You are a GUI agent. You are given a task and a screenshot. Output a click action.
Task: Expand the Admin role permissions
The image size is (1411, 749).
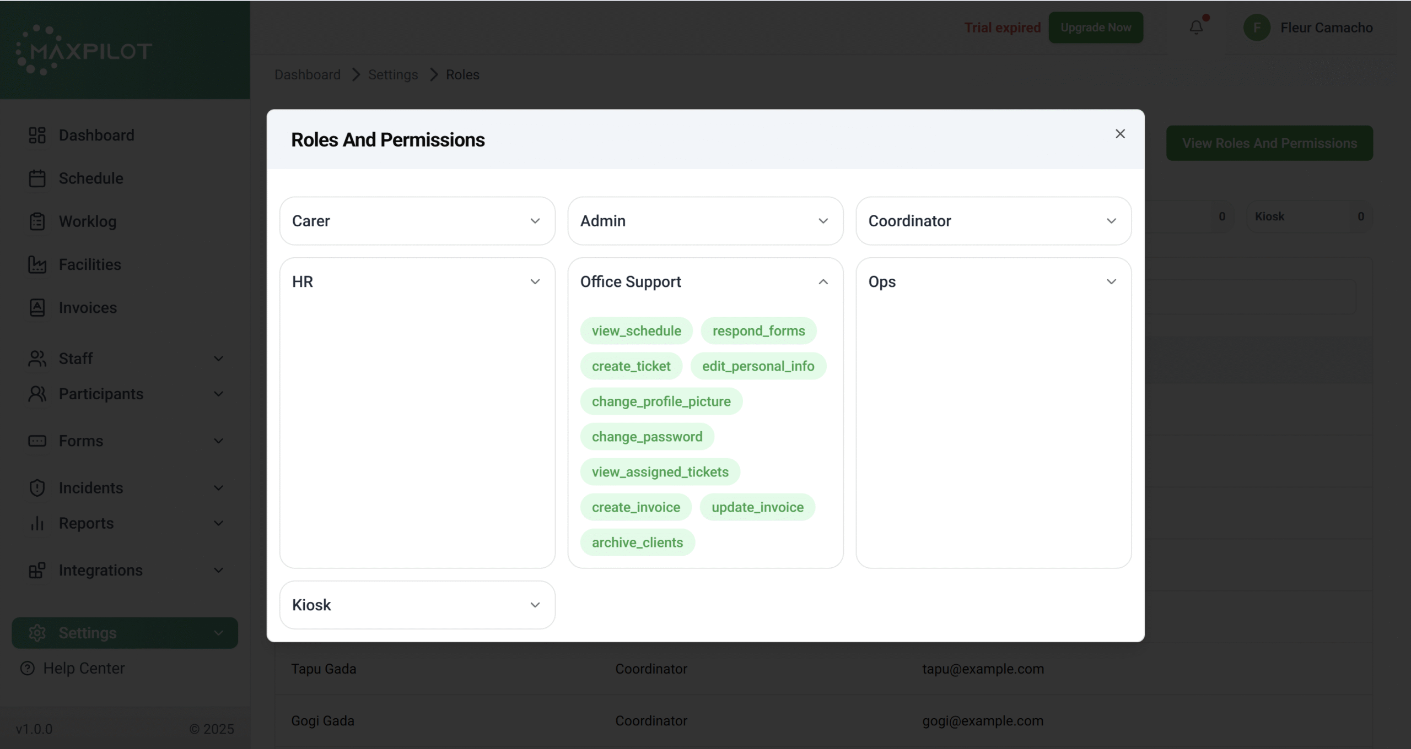tap(823, 221)
